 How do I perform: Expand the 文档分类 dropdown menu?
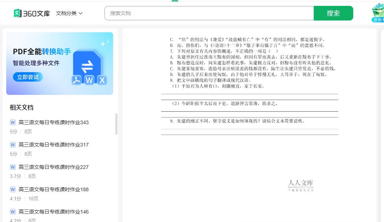[69, 13]
